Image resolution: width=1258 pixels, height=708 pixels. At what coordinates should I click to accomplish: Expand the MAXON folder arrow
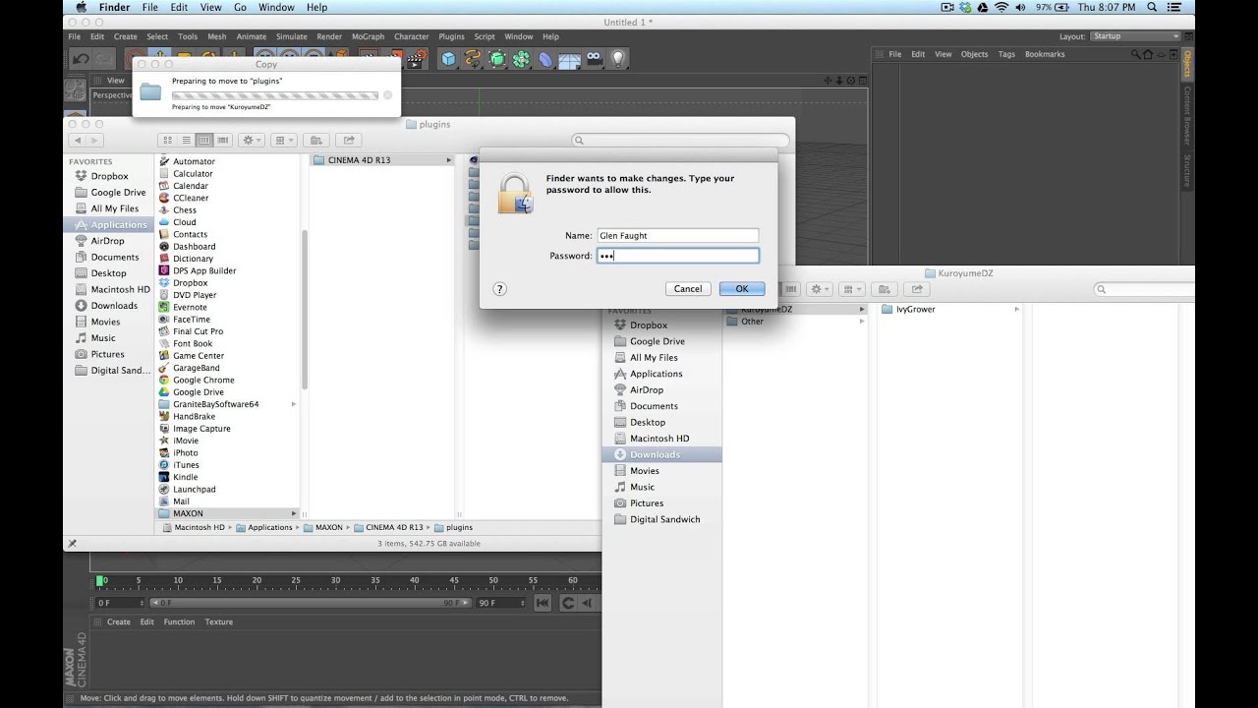pos(293,513)
